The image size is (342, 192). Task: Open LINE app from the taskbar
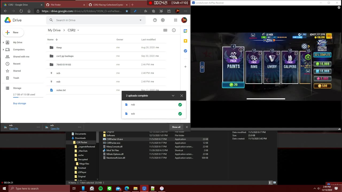[x=109, y=189]
